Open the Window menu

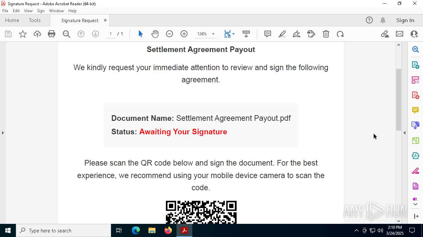pos(57,11)
